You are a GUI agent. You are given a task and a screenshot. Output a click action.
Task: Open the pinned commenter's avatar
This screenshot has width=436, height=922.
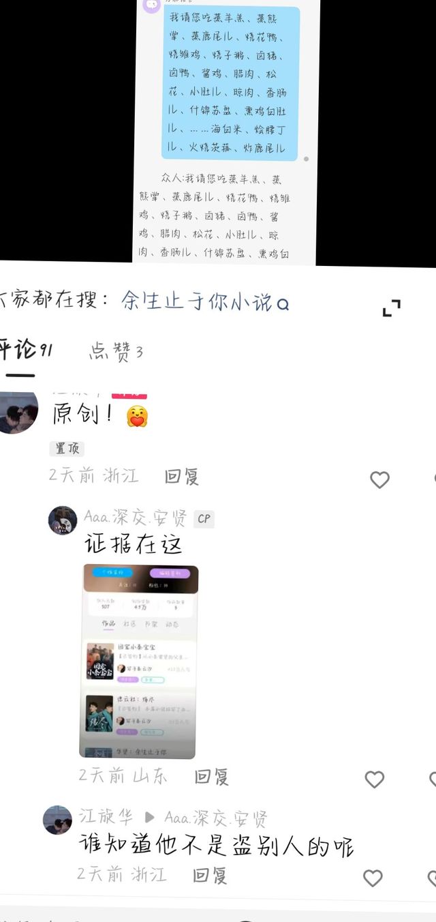pyautogui.click(x=18, y=412)
